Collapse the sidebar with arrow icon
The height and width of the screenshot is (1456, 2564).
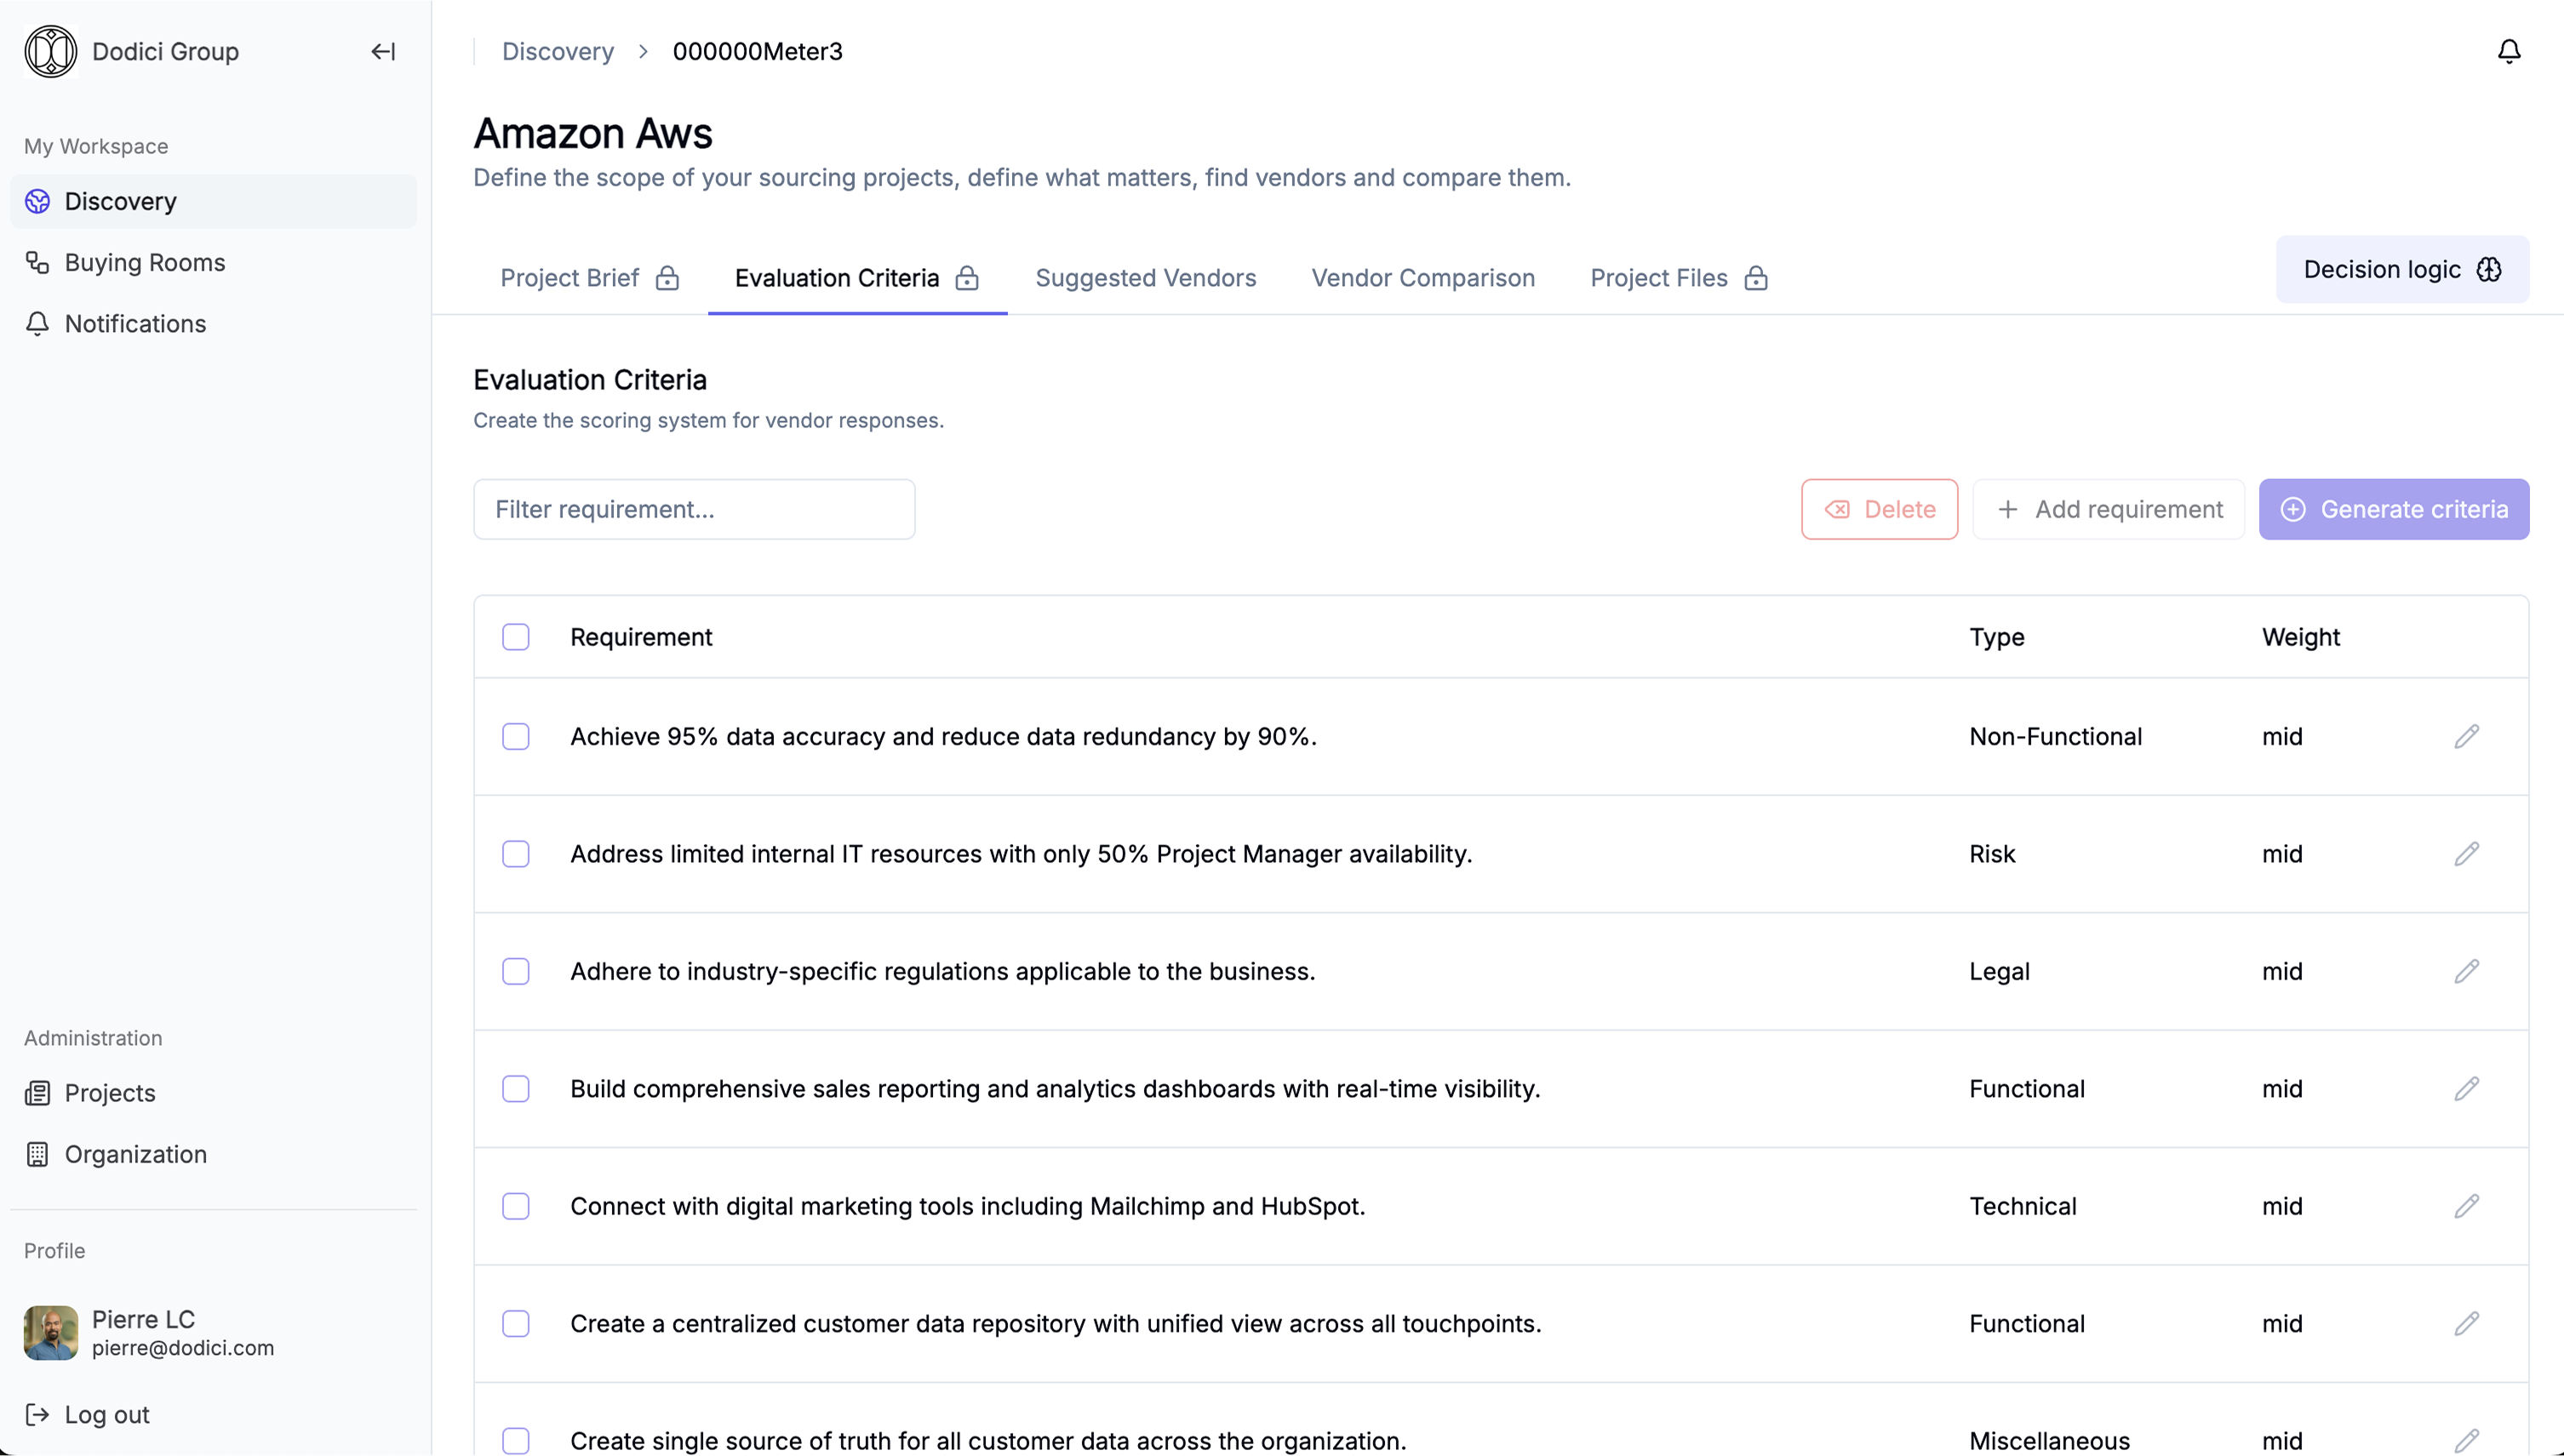[383, 51]
